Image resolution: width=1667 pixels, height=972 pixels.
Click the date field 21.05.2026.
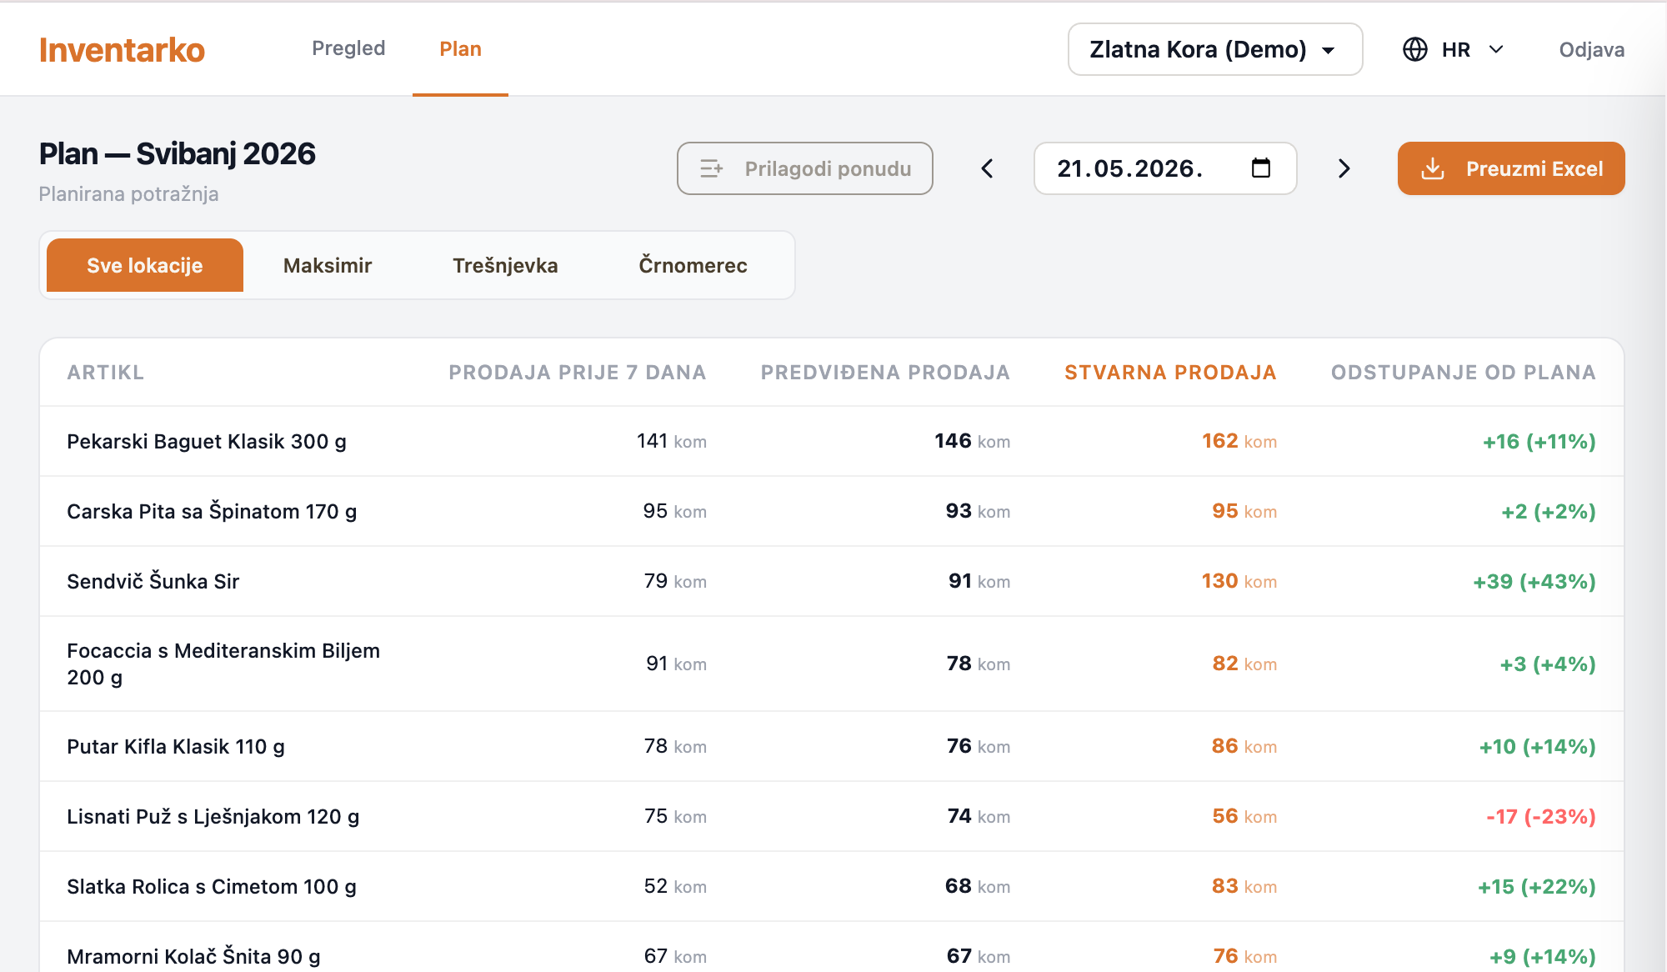click(x=1164, y=168)
